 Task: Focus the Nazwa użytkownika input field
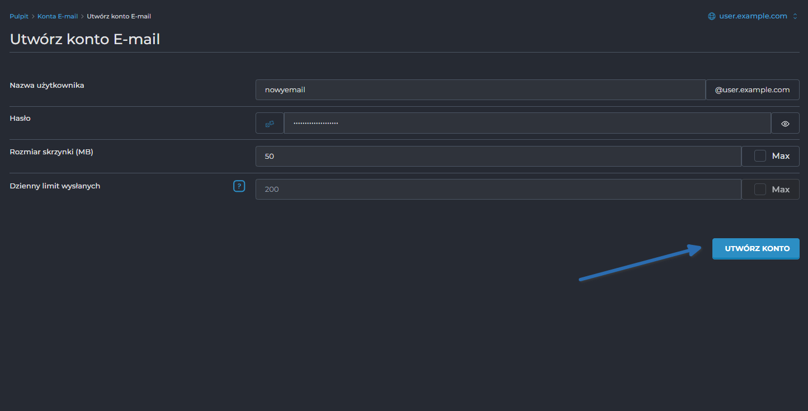[x=480, y=90]
